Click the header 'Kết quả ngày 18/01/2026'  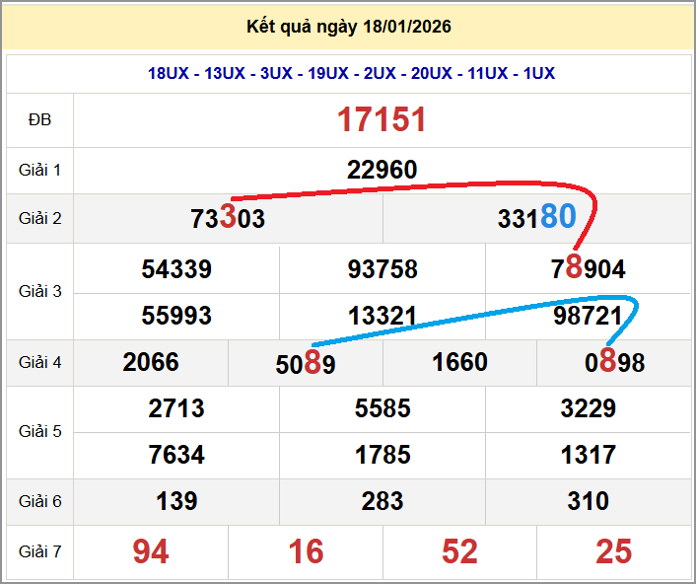coord(348,27)
